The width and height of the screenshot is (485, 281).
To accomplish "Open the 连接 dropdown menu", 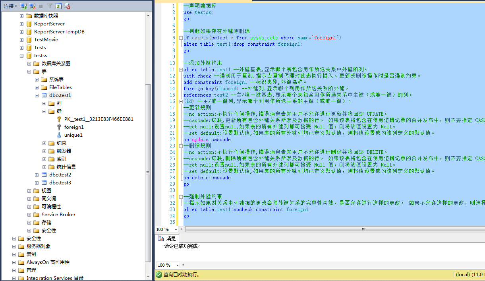I will 10,6.
